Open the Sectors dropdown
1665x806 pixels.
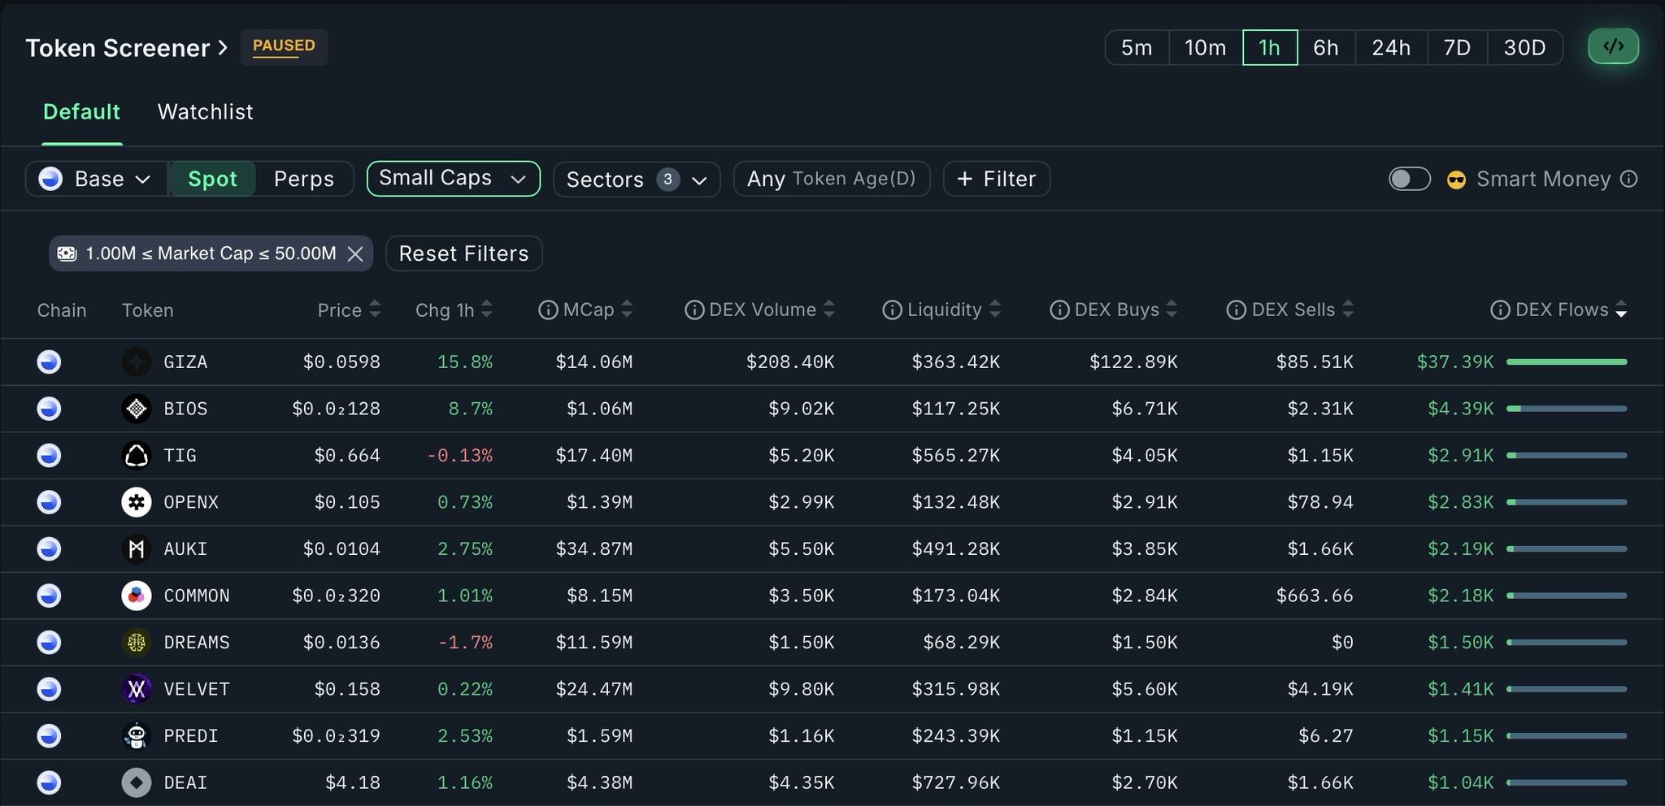[636, 179]
